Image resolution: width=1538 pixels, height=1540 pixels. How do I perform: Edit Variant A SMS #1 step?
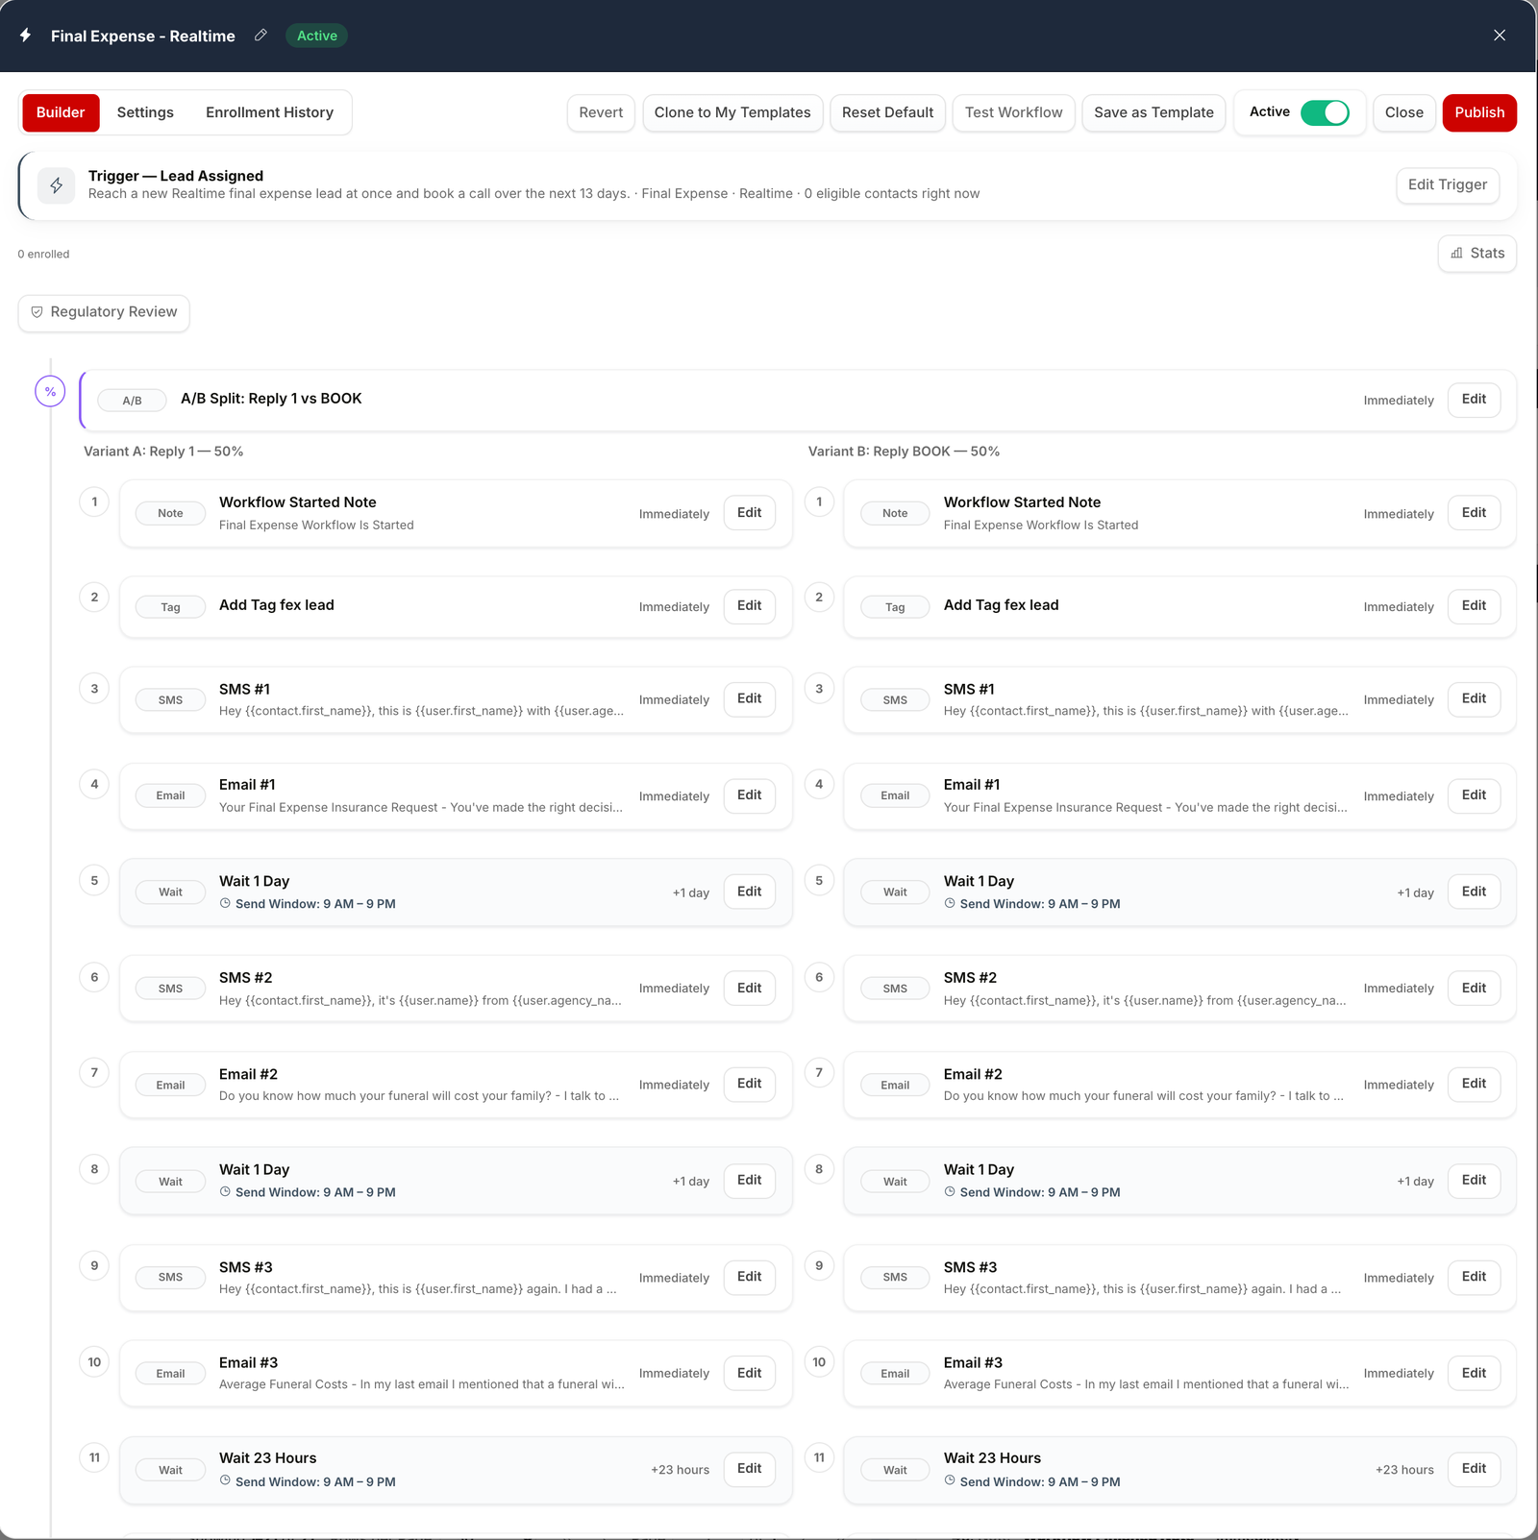[x=749, y=699]
